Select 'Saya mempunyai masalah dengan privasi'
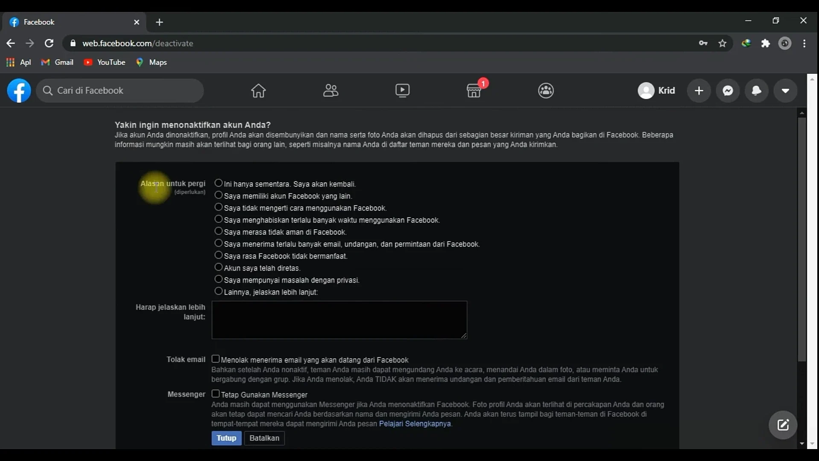The width and height of the screenshot is (819, 461). 218,279
